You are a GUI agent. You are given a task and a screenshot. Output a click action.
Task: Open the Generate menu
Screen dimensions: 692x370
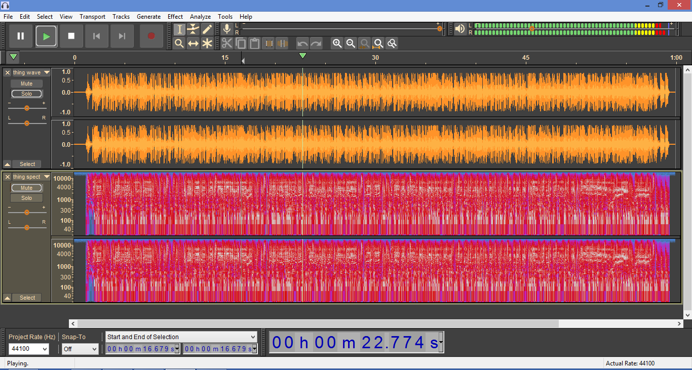[148, 17]
